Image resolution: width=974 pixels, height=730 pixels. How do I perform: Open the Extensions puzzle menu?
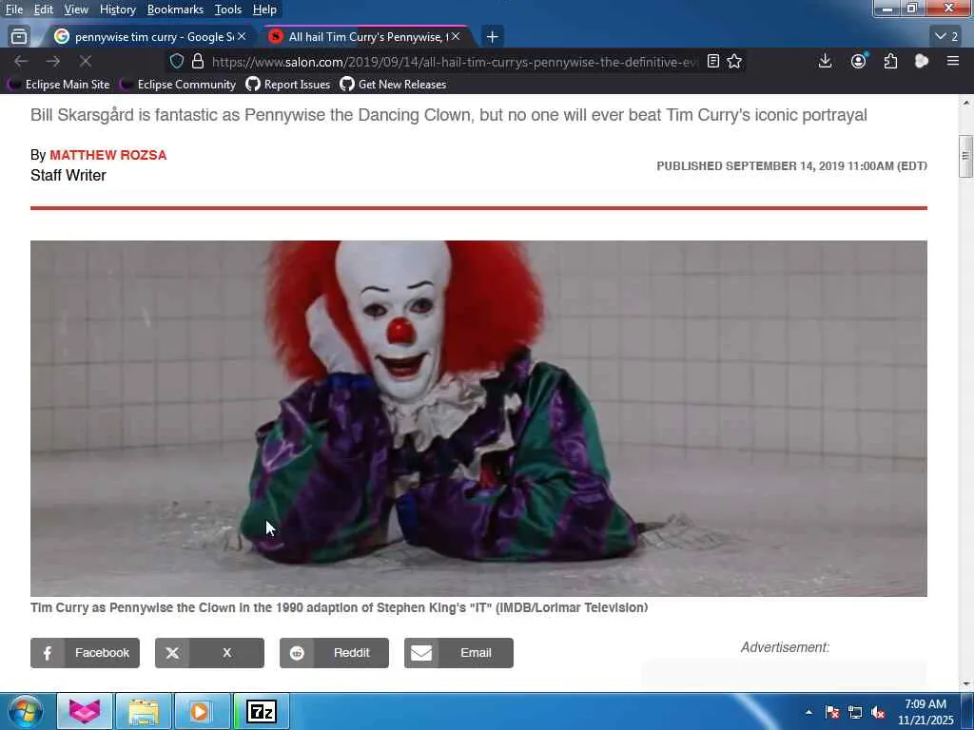click(x=890, y=61)
